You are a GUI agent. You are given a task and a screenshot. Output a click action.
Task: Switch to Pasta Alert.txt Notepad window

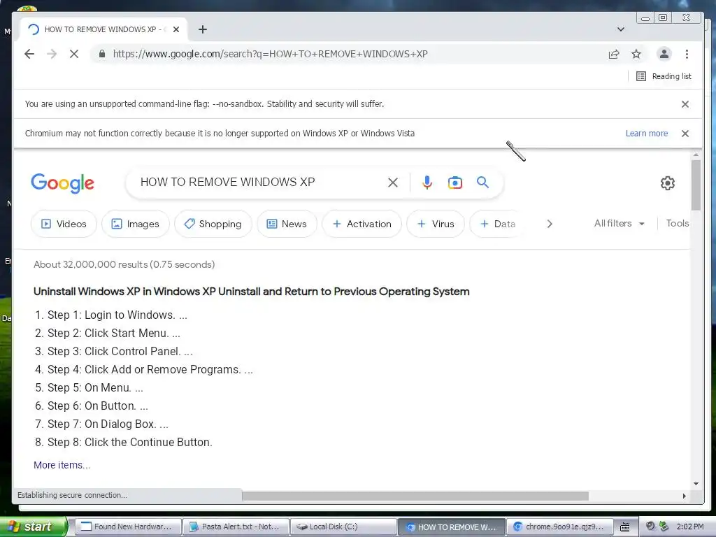tap(235, 527)
